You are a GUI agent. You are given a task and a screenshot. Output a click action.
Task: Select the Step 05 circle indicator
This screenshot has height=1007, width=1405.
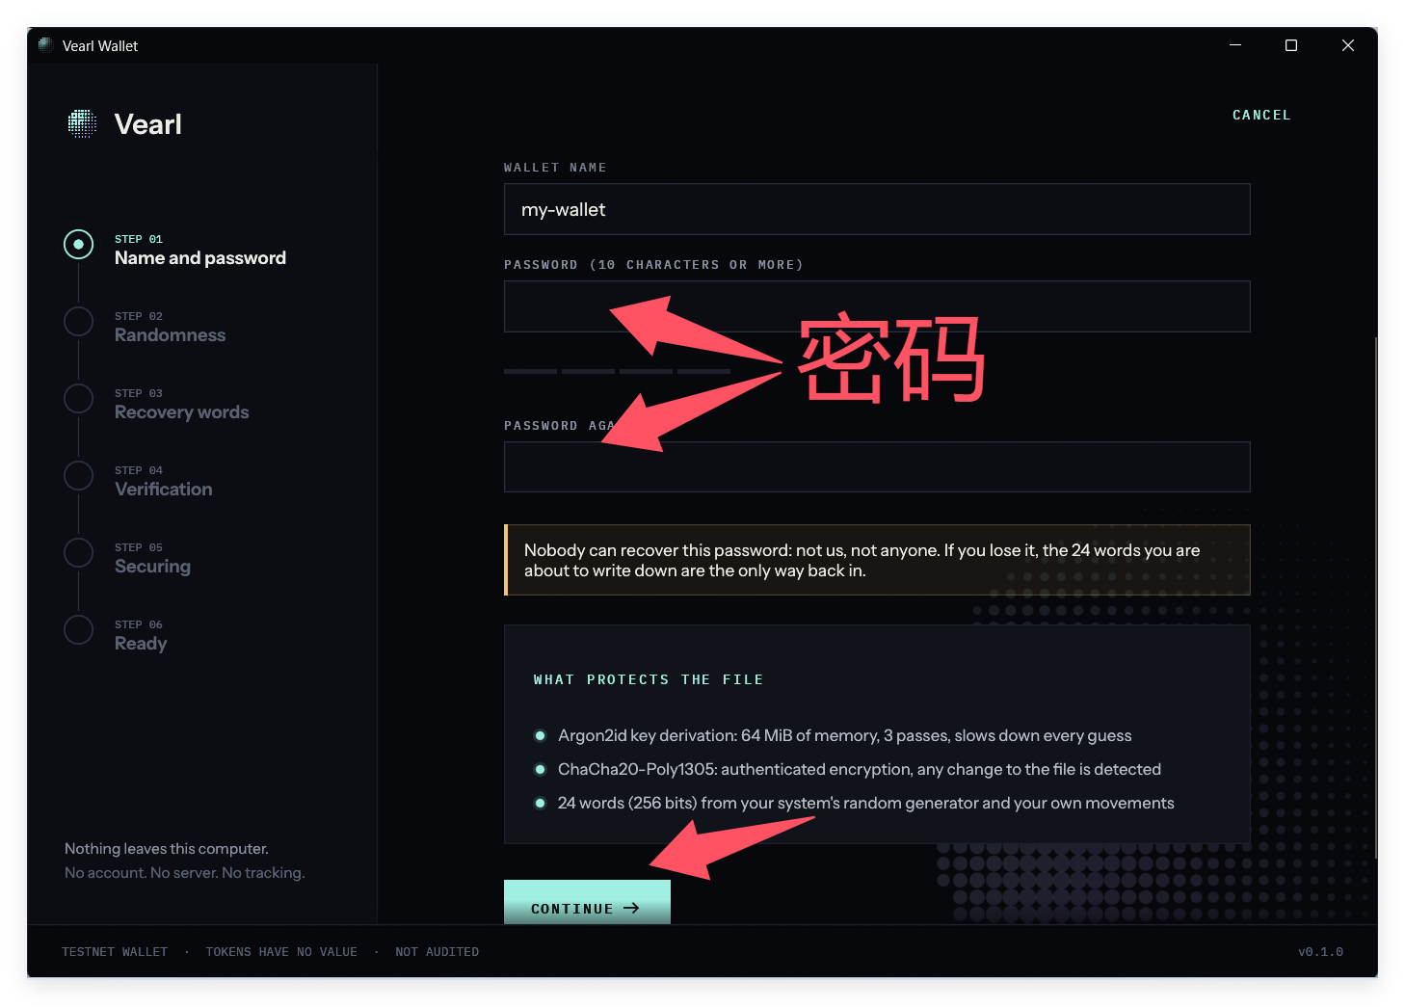79,553
